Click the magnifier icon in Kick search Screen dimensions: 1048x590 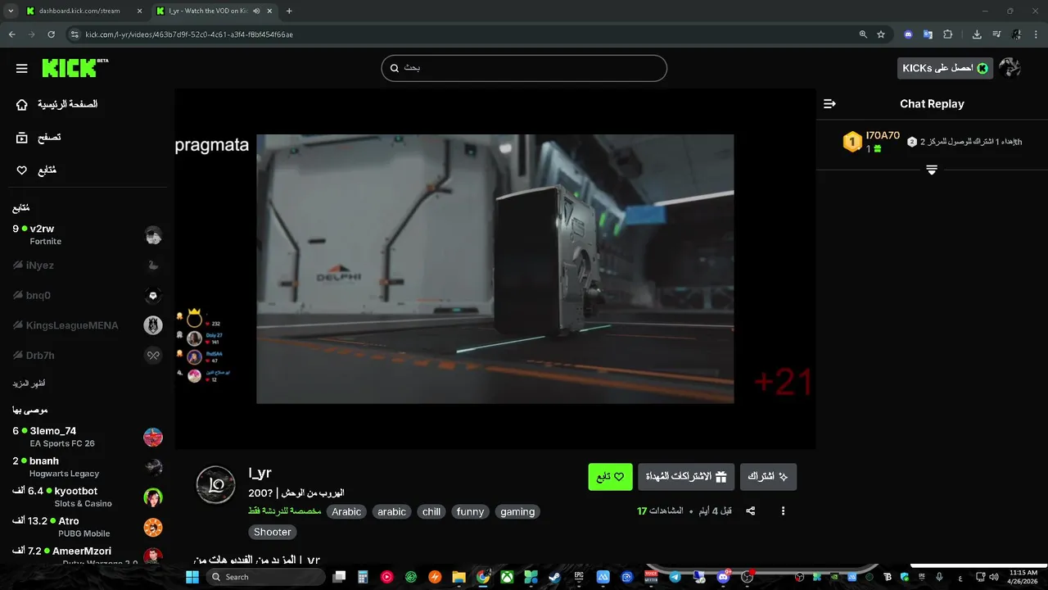pyautogui.click(x=395, y=68)
